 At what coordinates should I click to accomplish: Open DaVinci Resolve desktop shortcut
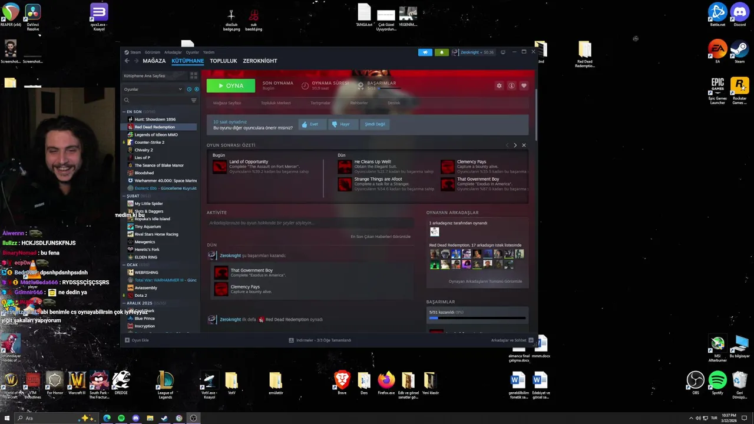pyautogui.click(x=33, y=15)
